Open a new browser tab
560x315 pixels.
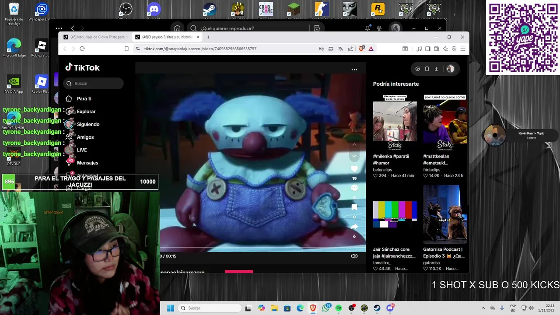click(x=209, y=37)
